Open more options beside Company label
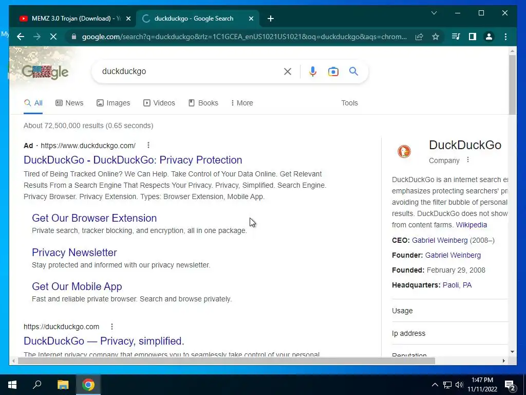Viewport: 526px width, 395px height. (468, 160)
